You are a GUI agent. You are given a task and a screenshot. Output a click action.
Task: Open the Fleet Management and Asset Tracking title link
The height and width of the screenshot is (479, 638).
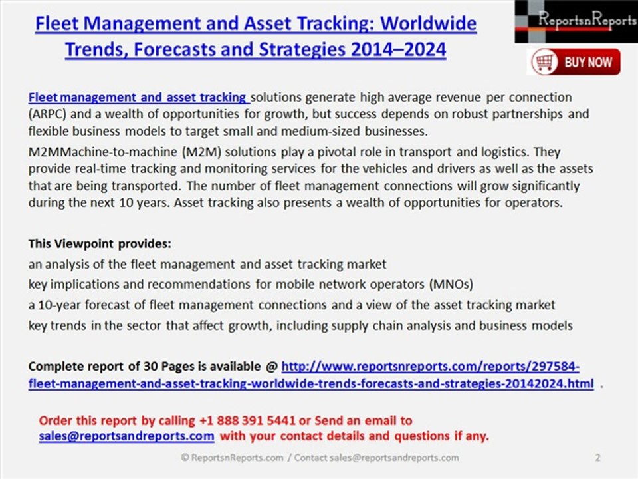(x=256, y=36)
